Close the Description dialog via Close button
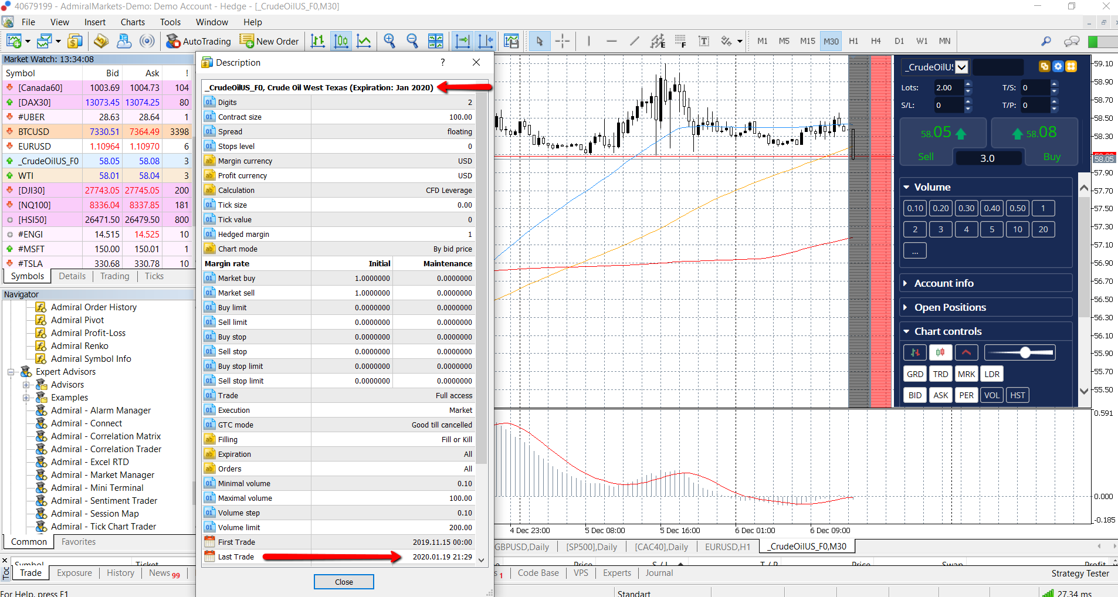The height and width of the screenshot is (597, 1118). pyautogui.click(x=344, y=582)
